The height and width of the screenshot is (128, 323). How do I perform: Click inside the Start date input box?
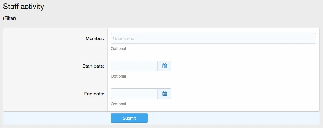coord(134,66)
